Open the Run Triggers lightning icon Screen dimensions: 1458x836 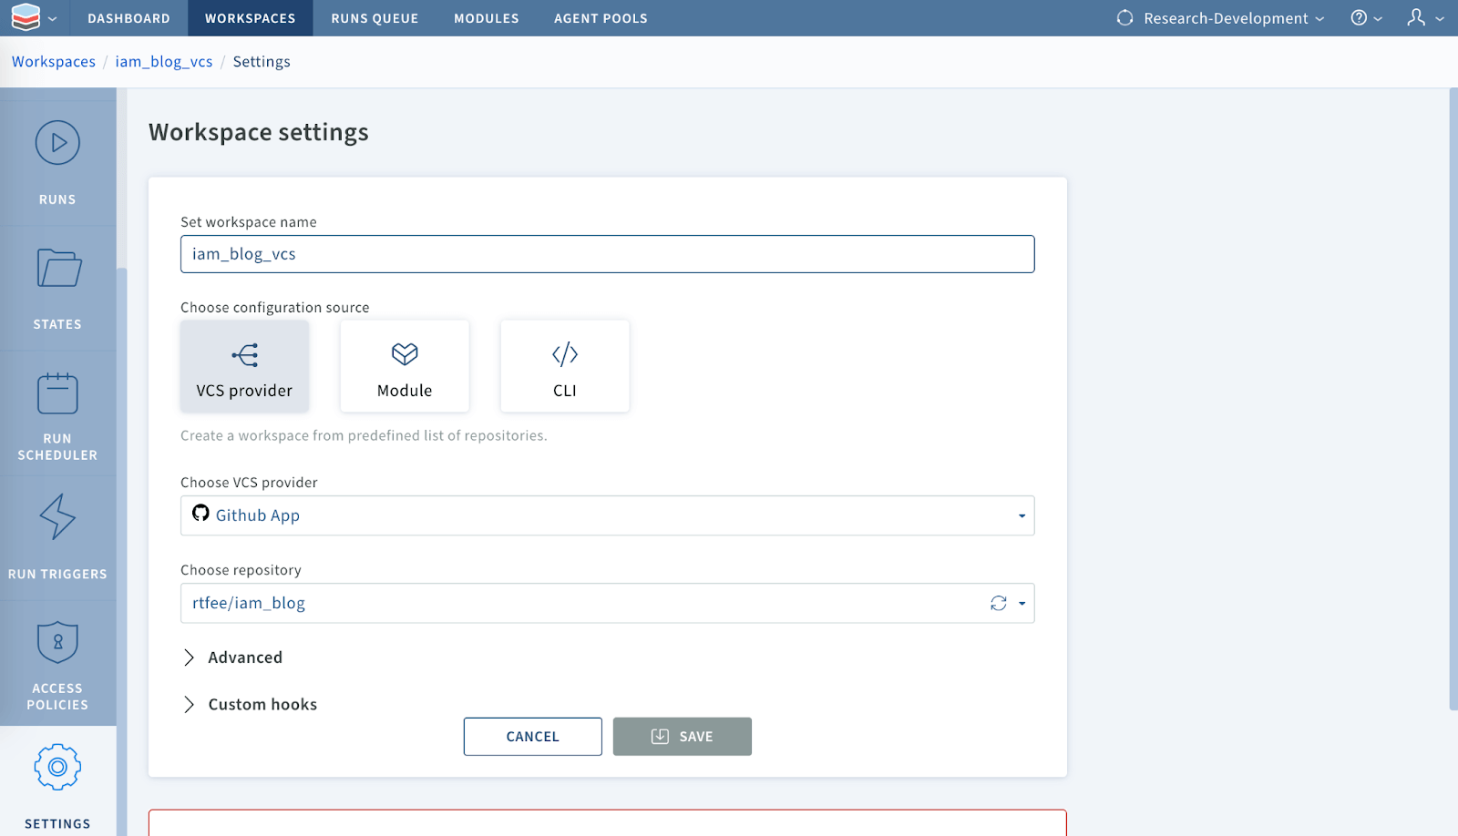[57, 517]
